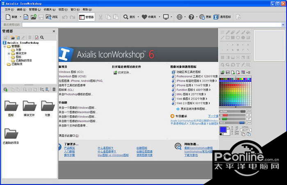Screen dimensions: 287x185
Task: Click the globe download icon in file pane toolbar
Action: 5,89
